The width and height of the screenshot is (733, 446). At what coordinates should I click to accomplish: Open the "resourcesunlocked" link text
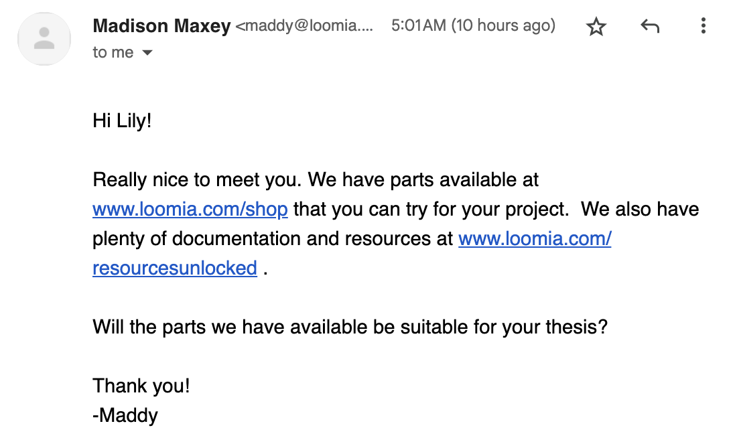tap(175, 269)
